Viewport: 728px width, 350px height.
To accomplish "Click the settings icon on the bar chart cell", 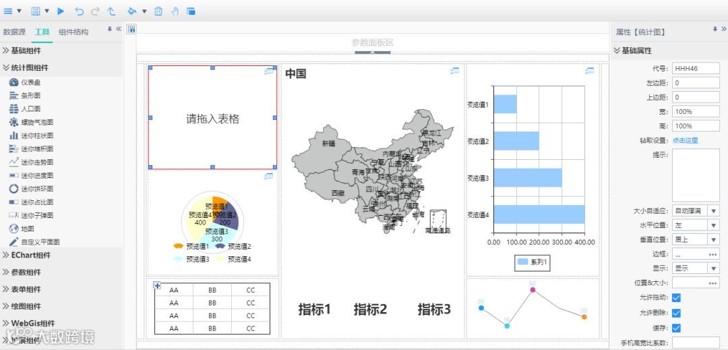I will click(x=590, y=71).
